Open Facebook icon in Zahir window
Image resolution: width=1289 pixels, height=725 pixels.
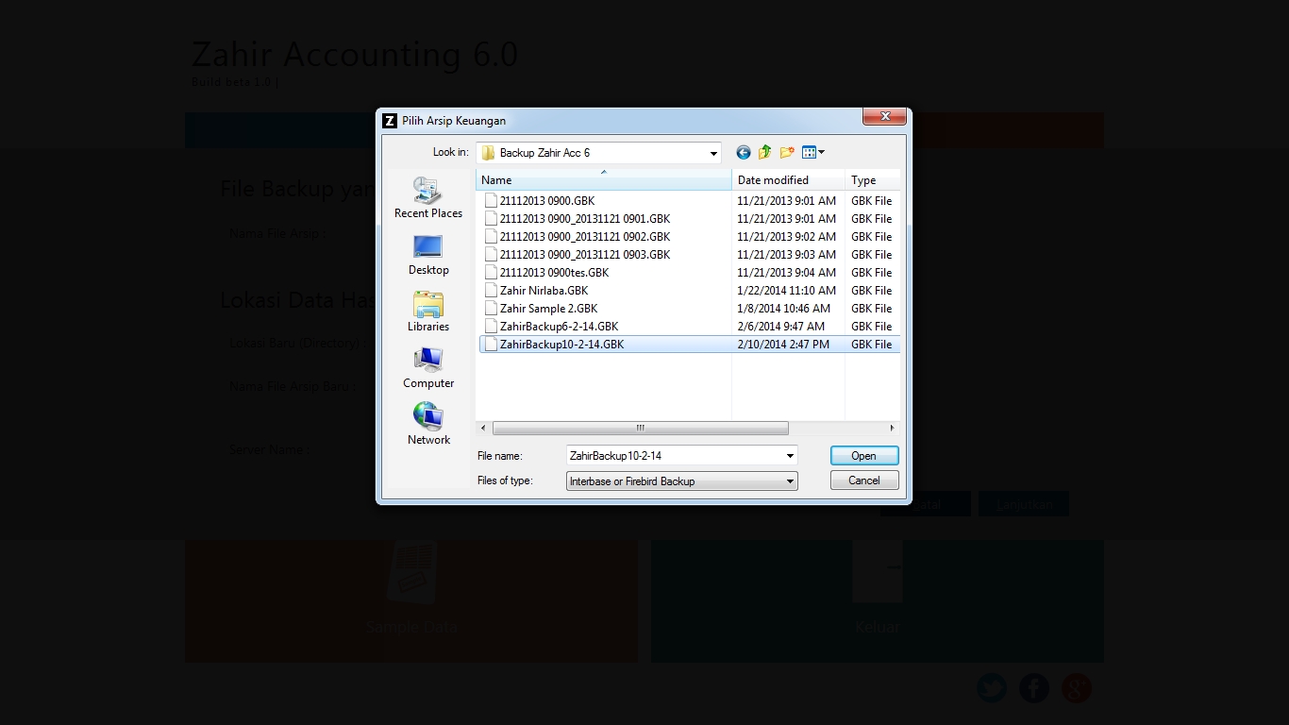tap(1034, 688)
